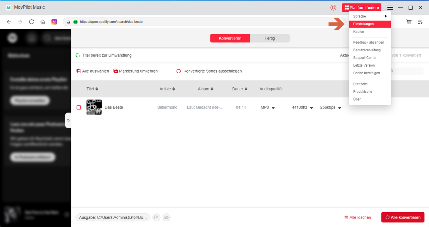Click the Plattform ändern button
Image resolution: width=429 pixels, height=227 pixels.
pyautogui.click(x=362, y=8)
